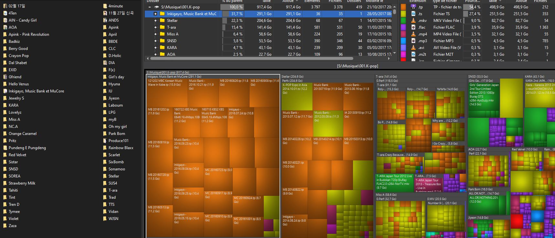Click the custom icon of the Gfriend folder
555x238 pixels.
5,77
